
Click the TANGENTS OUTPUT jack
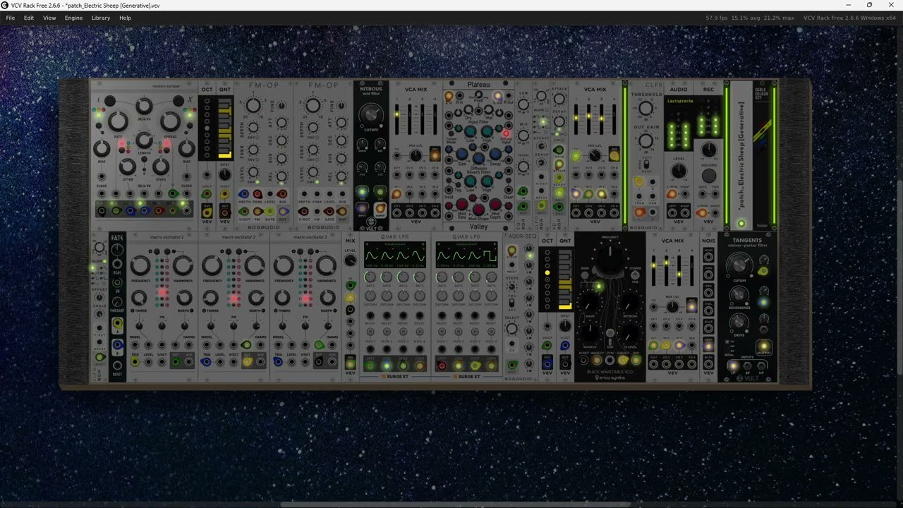pyautogui.click(x=763, y=347)
